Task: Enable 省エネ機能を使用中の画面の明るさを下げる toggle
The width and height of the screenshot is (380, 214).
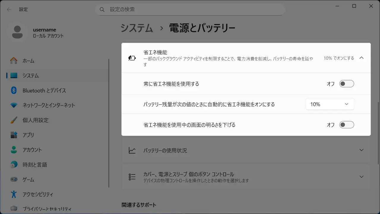Action: (346, 125)
